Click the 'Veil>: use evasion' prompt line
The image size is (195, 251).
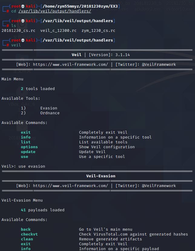(x=23, y=166)
